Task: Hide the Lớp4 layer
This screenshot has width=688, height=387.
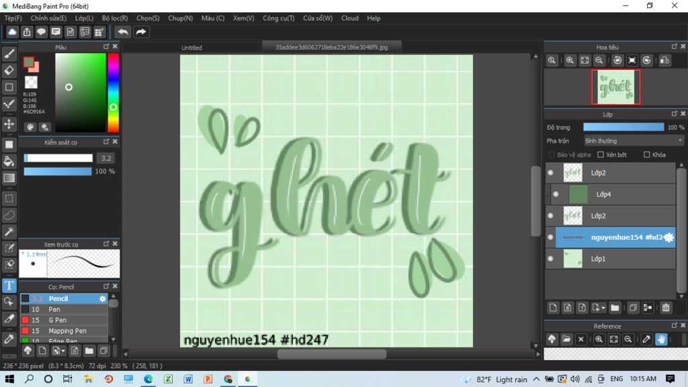Action: click(556, 194)
